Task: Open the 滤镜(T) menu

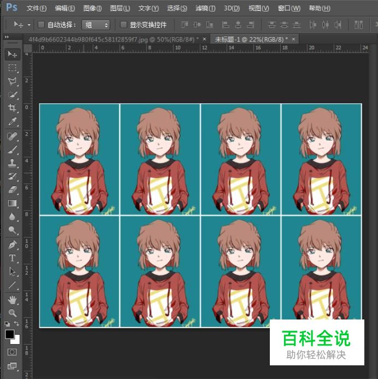Action: pos(205,8)
